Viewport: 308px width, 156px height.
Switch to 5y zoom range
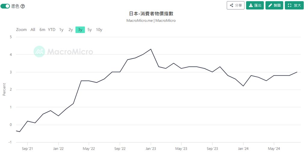click(x=90, y=30)
